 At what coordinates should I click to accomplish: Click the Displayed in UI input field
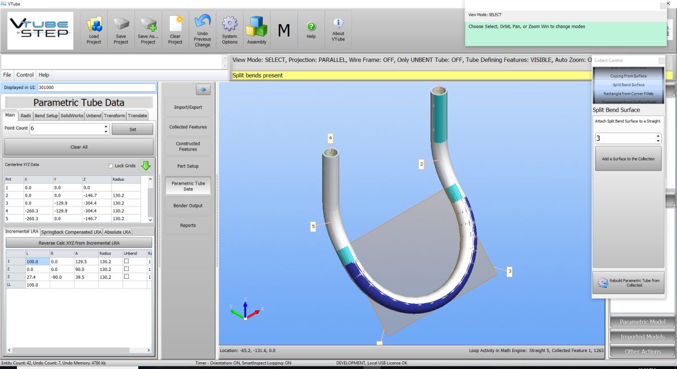[96, 87]
